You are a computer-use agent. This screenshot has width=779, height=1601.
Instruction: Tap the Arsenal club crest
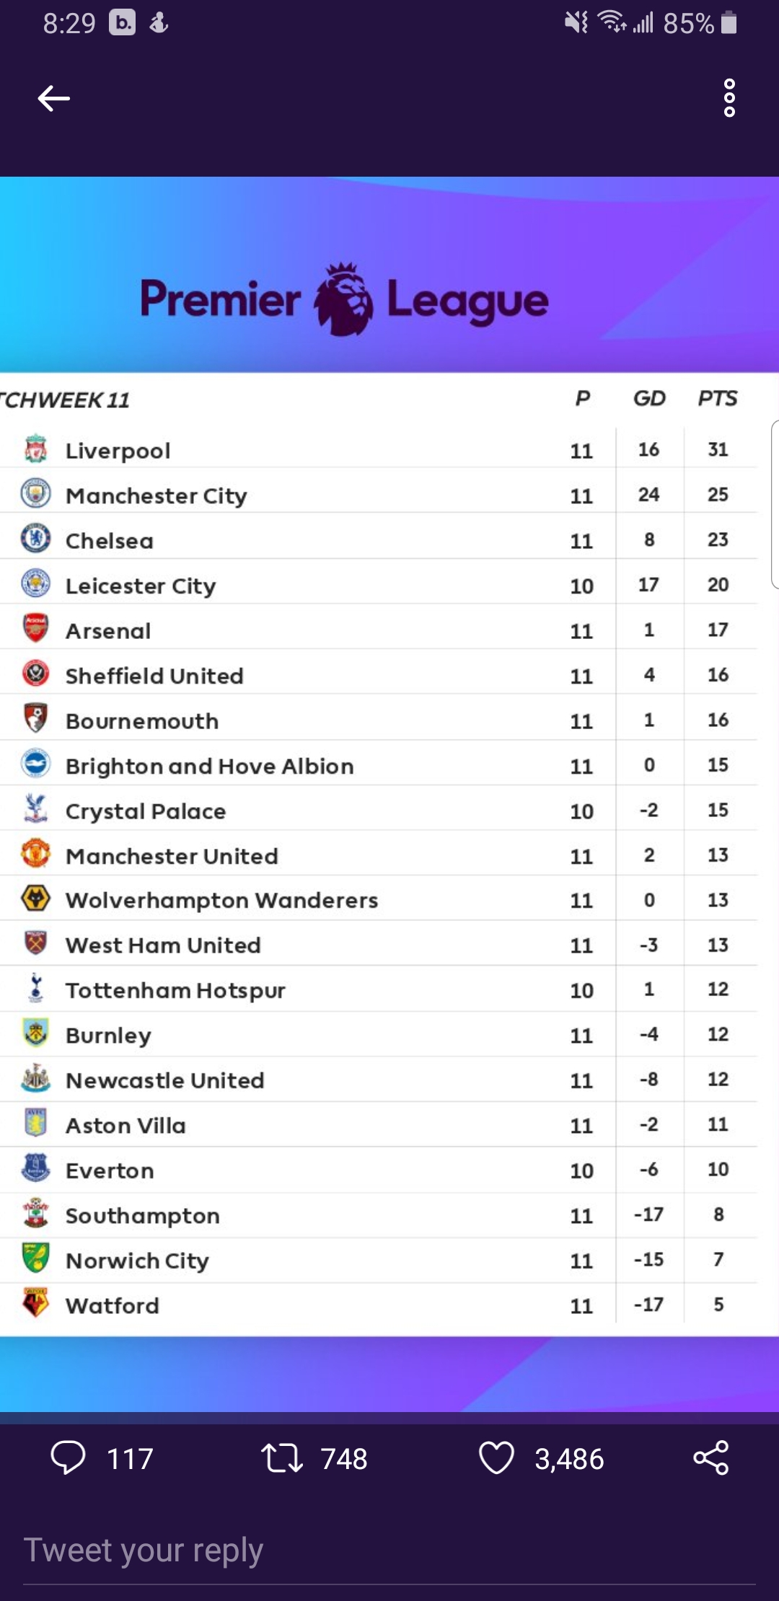click(35, 628)
